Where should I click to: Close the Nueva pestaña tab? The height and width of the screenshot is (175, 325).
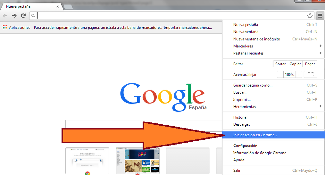(58, 6)
